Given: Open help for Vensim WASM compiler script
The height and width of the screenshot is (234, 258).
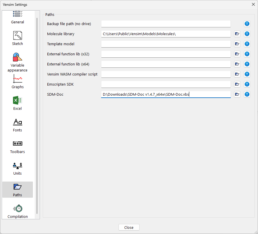Looking at the screenshot, I should pos(247,74).
